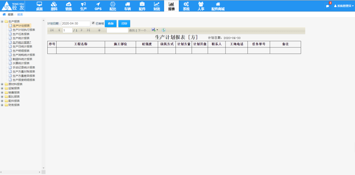Click the report refresh icon

click(x=164, y=30)
